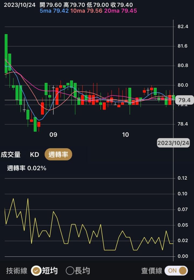This screenshot has width=194, height=280.
Task: Click the 78.4 price axis label
Action: click(183, 124)
